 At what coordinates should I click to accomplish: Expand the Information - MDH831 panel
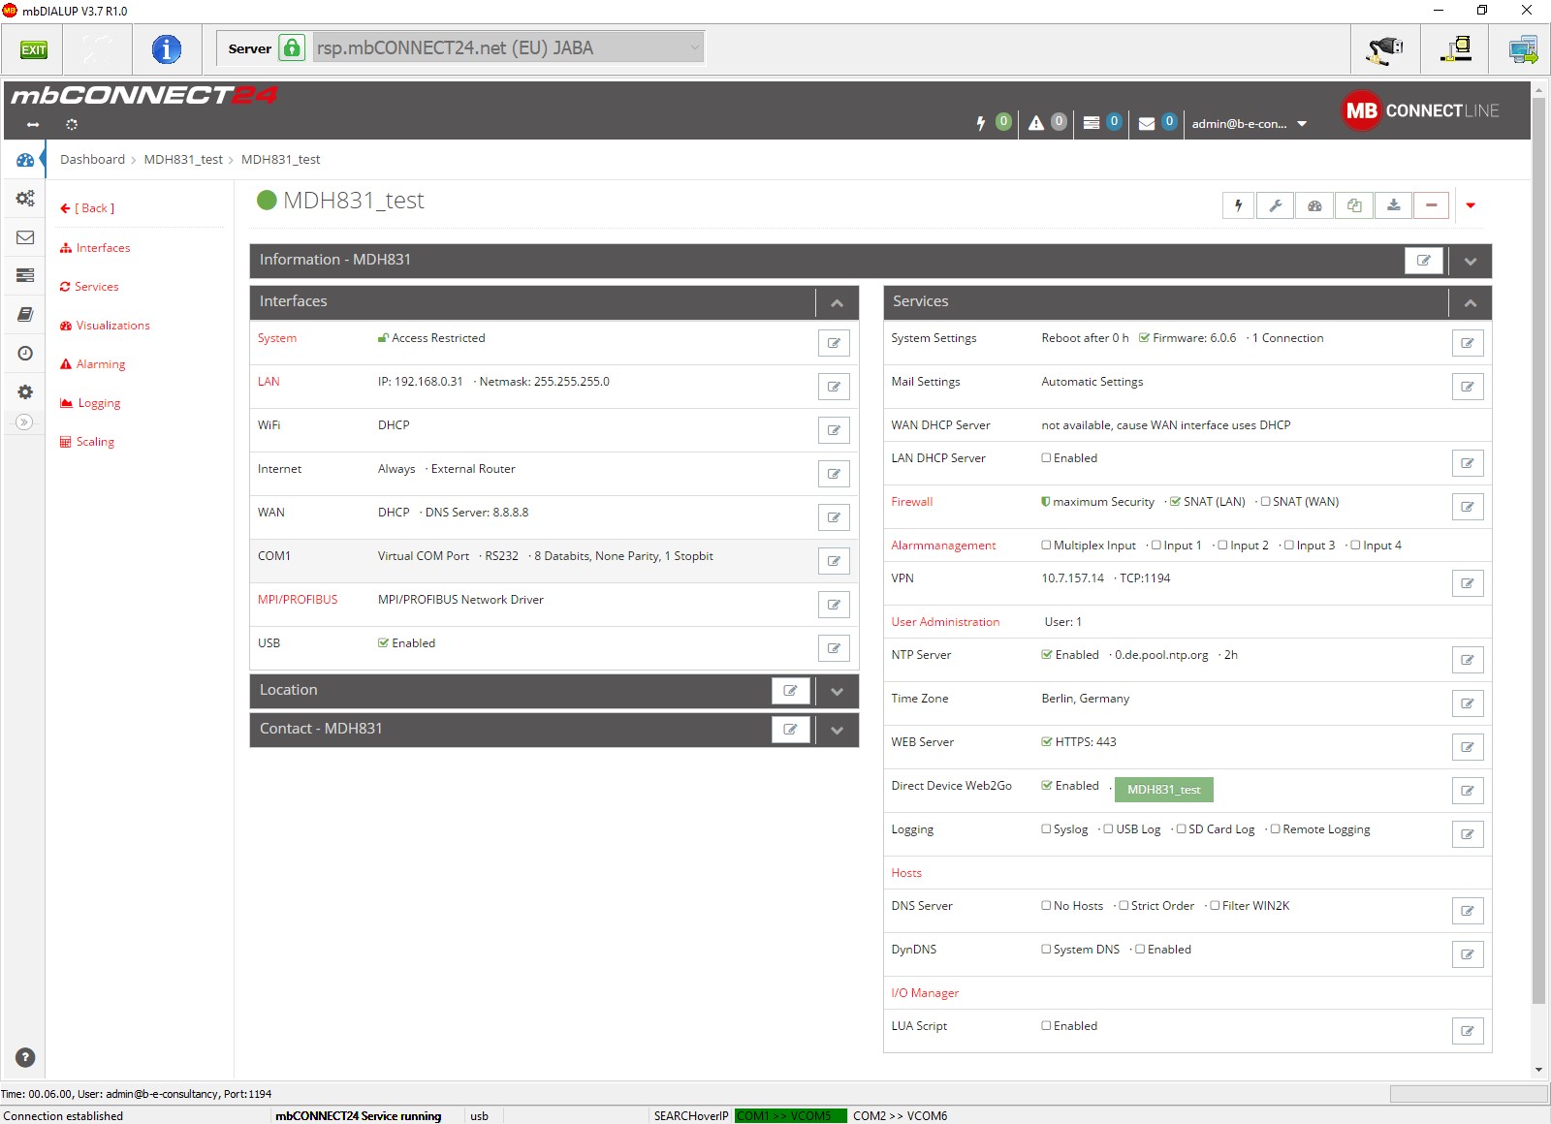click(x=1471, y=261)
